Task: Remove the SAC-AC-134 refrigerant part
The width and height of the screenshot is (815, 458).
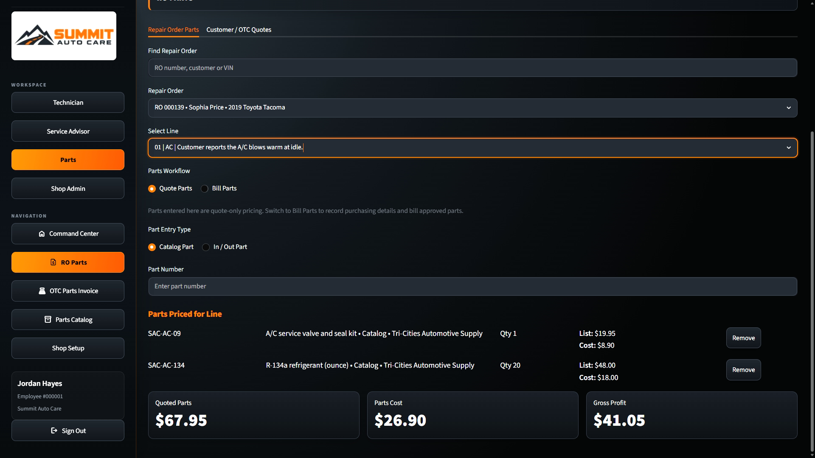Action: coord(743,370)
